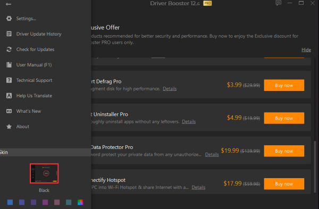Hide the exclusive offer panel
Image resolution: width=319 pixels, height=209 pixels.
click(x=306, y=50)
